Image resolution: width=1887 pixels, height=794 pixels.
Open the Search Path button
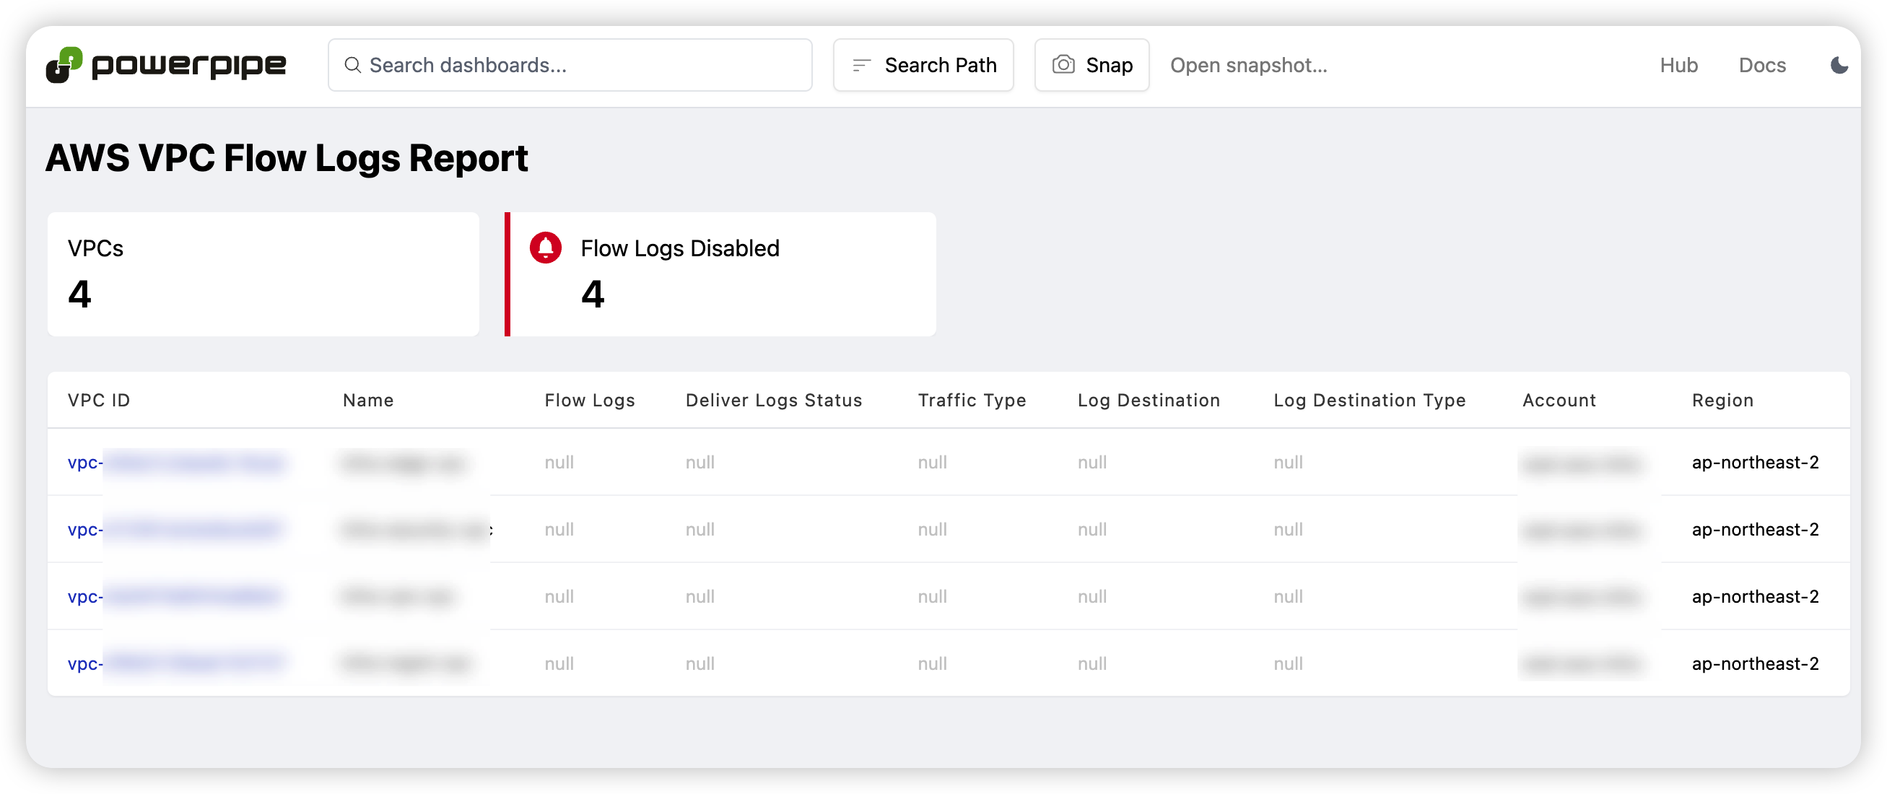939,65
